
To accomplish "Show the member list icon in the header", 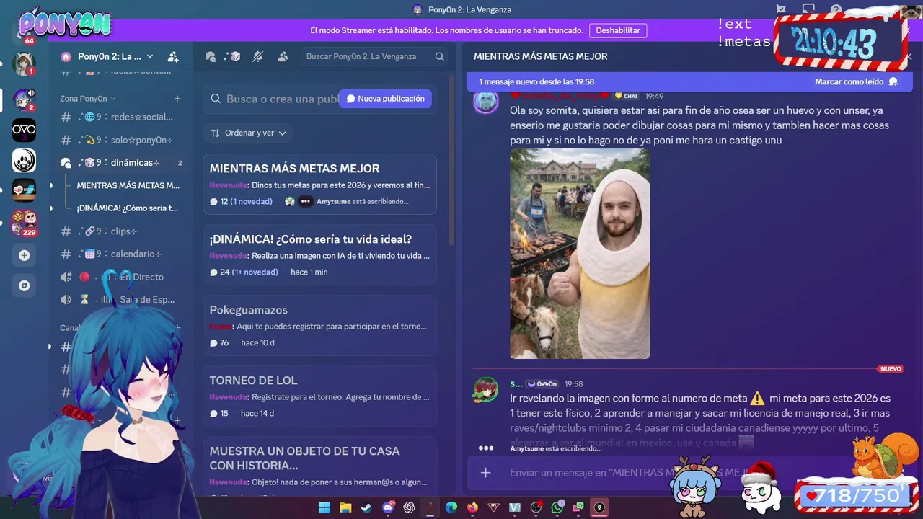I will point(283,56).
